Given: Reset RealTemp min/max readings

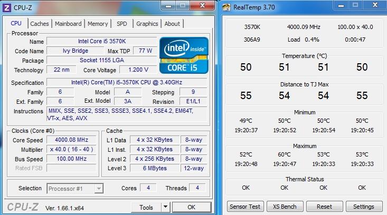Looking at the screenshot, I should click(324, 207).
